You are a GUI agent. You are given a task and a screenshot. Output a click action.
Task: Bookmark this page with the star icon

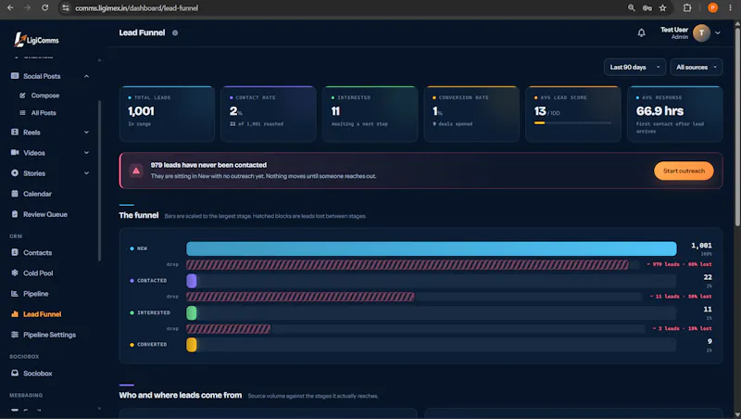[x=662, y=7]
